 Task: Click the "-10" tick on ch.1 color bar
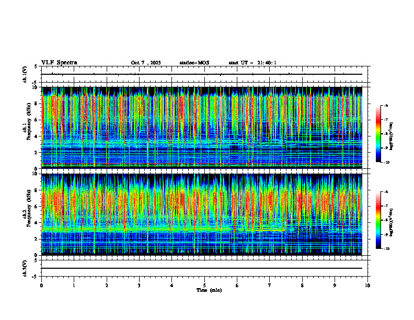coord(386,163)
